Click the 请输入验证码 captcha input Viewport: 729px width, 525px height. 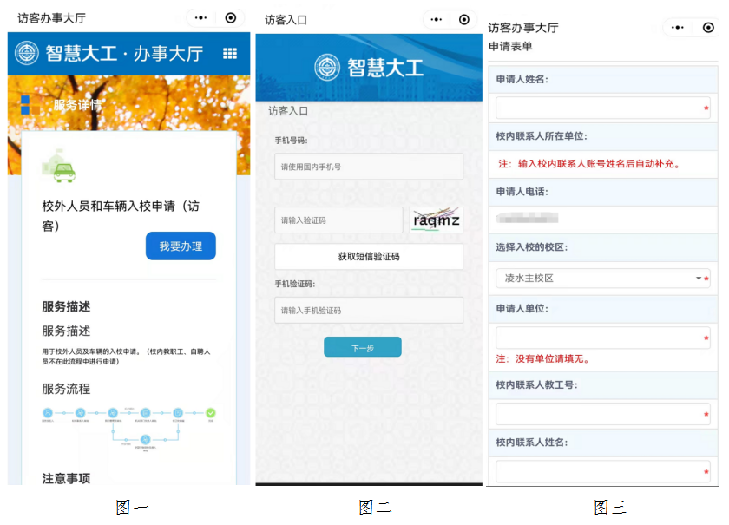338,220
